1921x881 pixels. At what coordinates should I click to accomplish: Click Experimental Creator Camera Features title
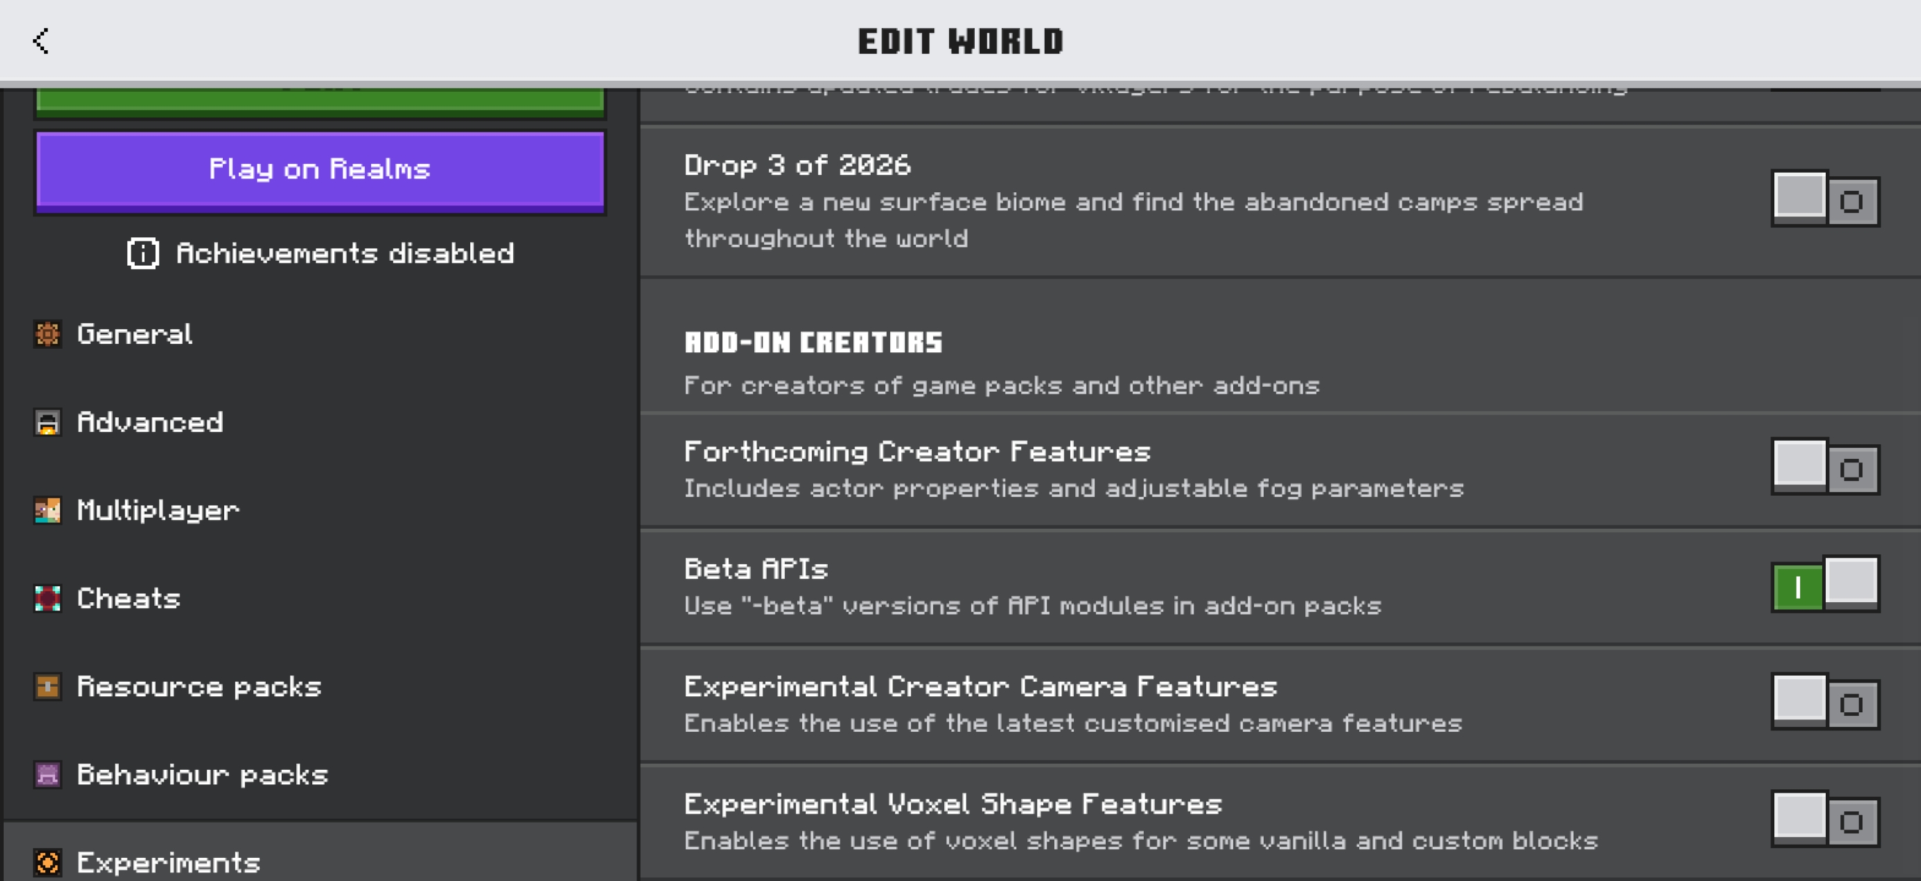981,686
